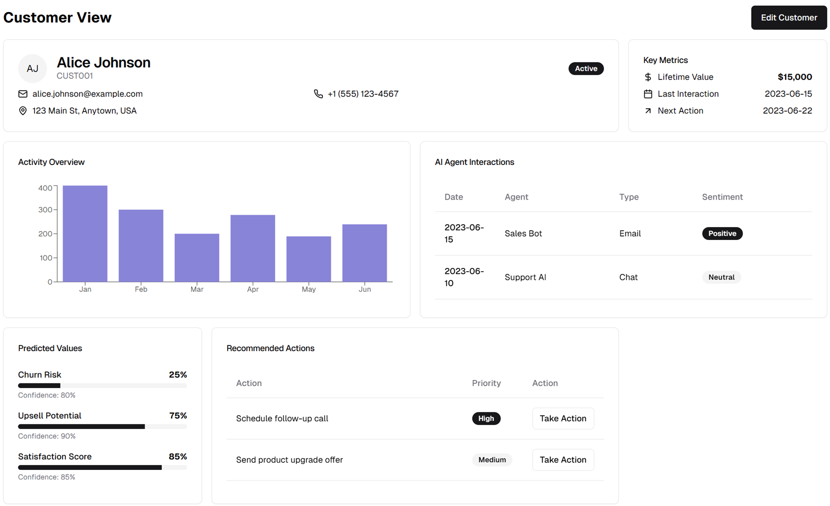The height and width of the screenshot is (506, 830).
Task: Click the 2023-06-10 interaction date cell
Action: (x=464, y=277)
